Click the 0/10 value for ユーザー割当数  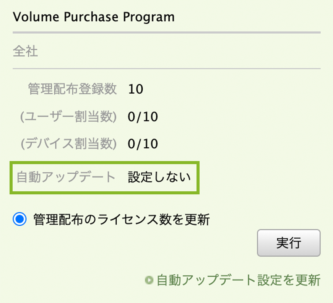[143, 117]
